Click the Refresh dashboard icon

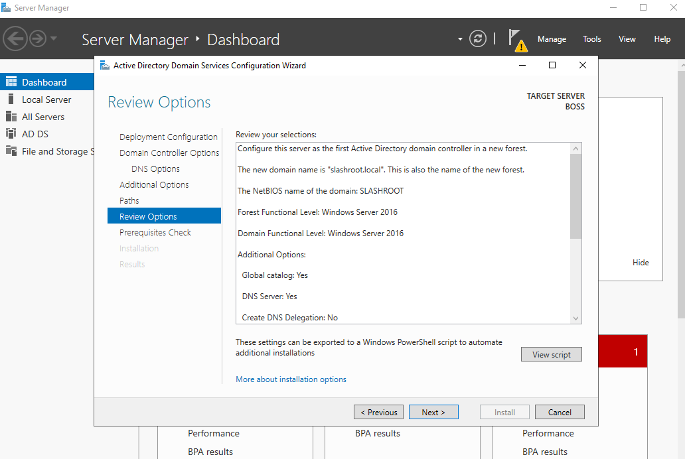tap(478, 39)
